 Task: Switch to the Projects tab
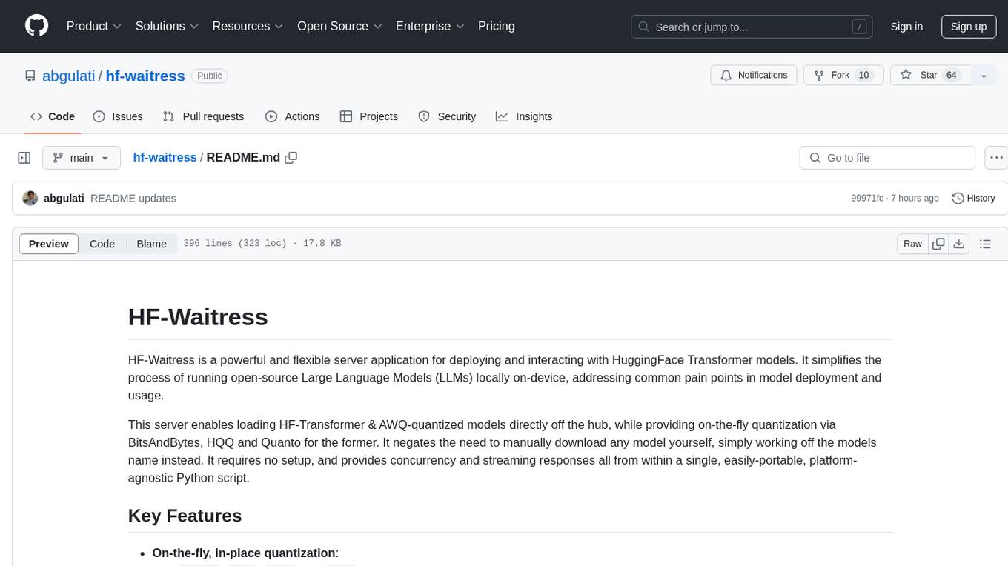(369, 116)
